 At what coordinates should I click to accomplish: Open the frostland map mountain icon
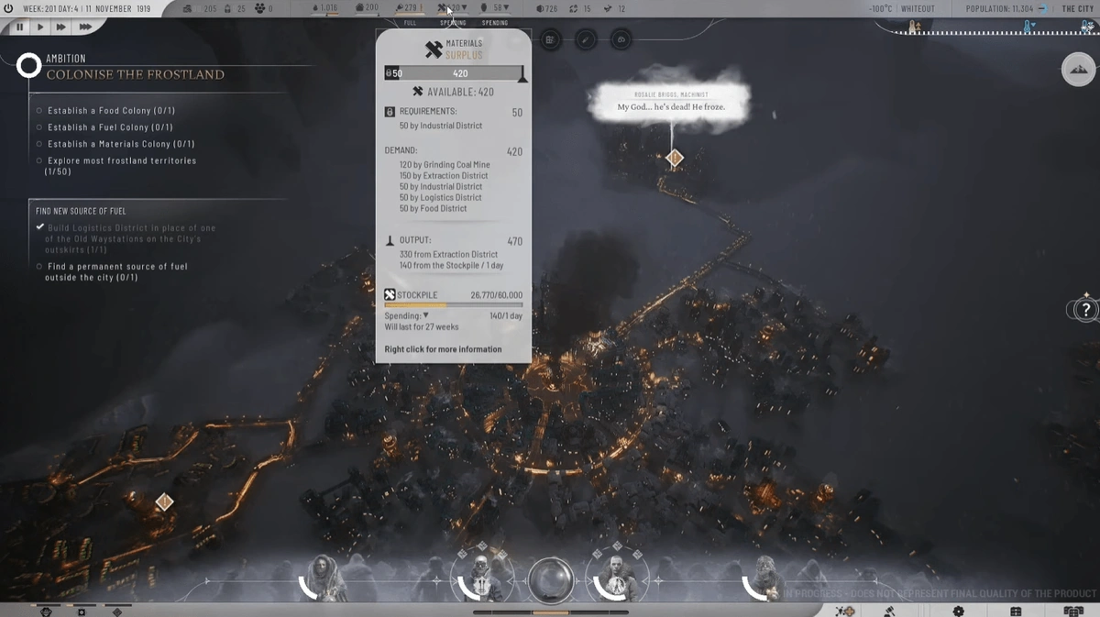point(1080,69)
